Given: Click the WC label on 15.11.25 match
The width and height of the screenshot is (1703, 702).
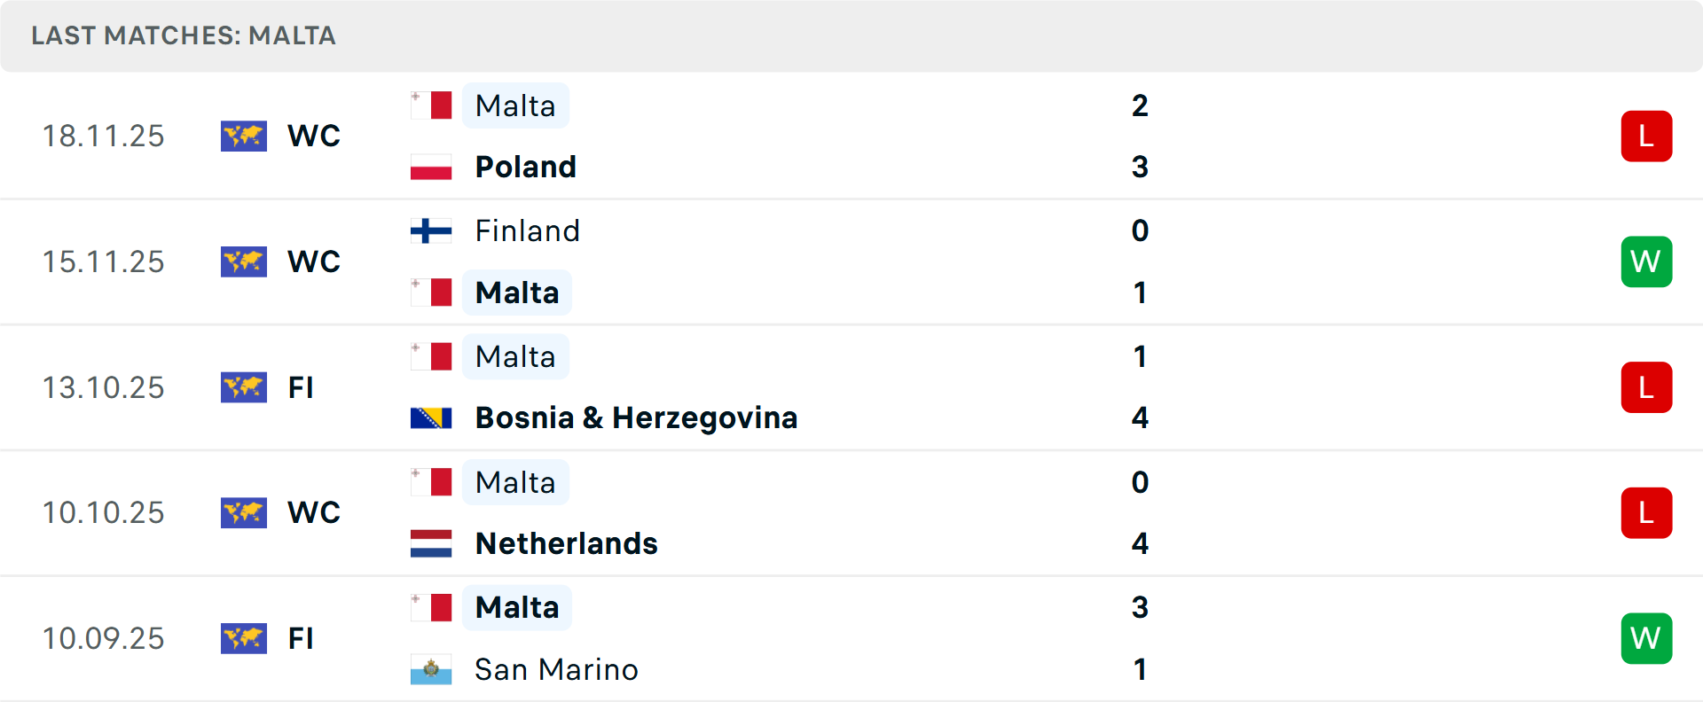Looking at the screenshot, I should [314, 261].
